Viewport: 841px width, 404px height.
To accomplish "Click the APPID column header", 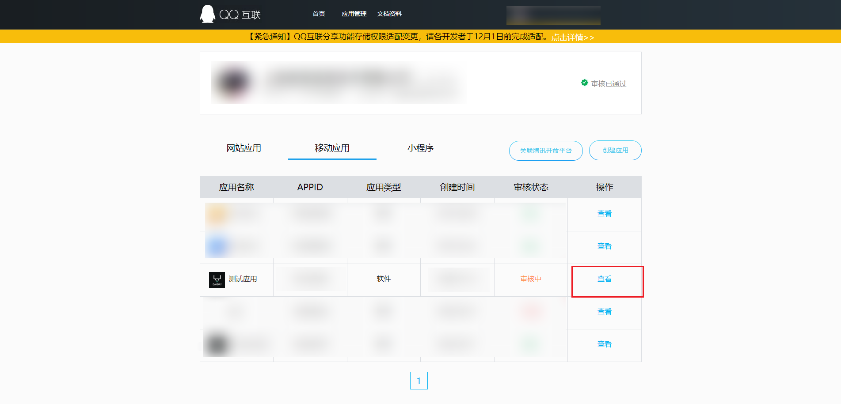I will [310, 187].
